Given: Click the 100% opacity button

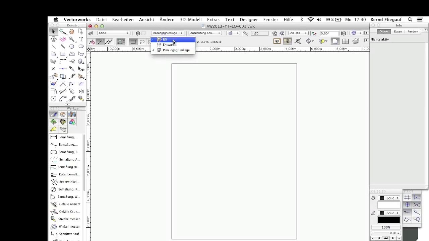Looking at the screenshot, I should [x=385, y=227].
